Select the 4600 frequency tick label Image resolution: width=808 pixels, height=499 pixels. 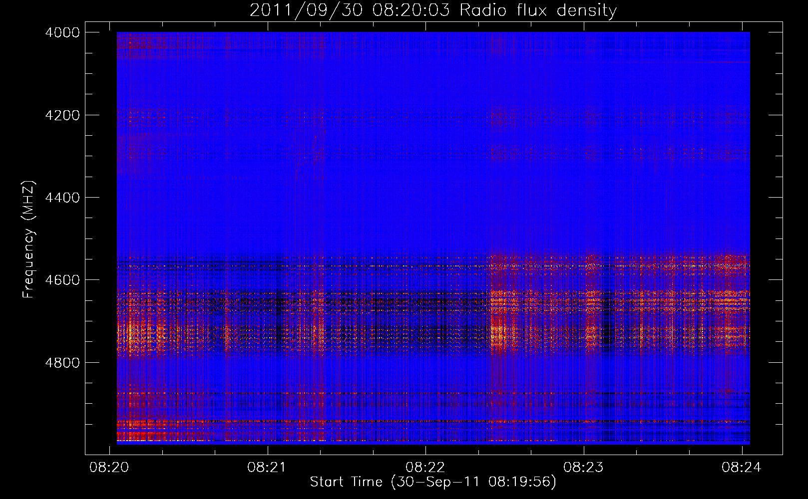62,280
